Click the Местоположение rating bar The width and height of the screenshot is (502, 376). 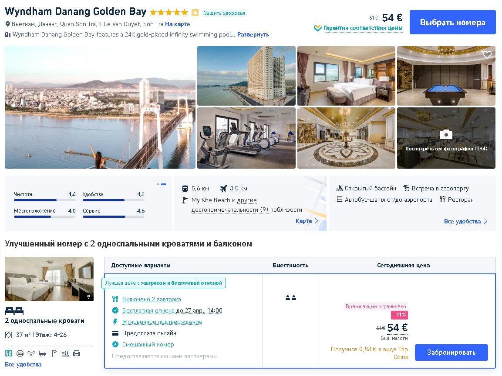point(45,217)
